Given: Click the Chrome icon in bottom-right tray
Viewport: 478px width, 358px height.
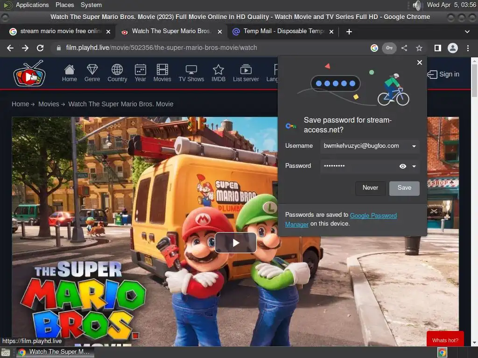Looking at the screenshot, I should pyautogui.click(x=443, y=352).
